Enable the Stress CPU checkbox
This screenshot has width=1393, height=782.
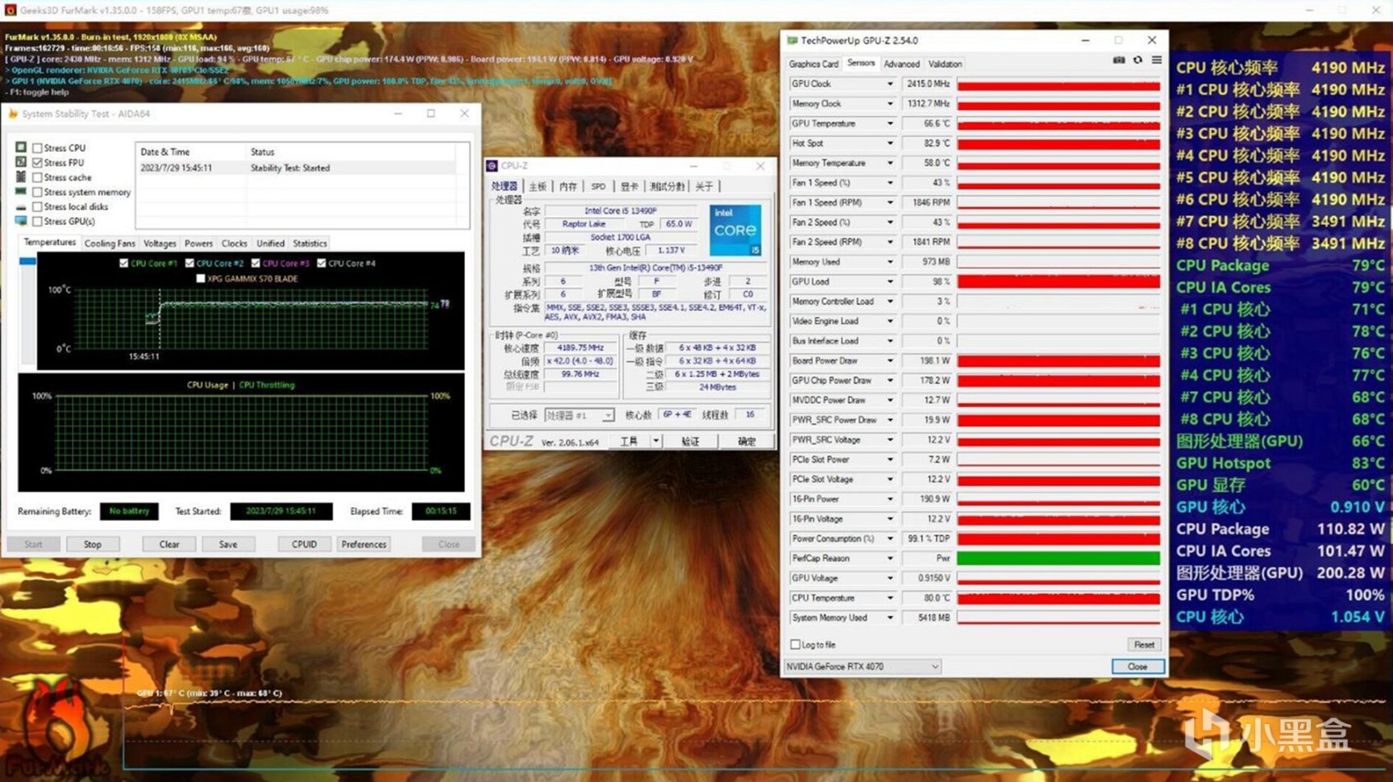coord(37,148)
